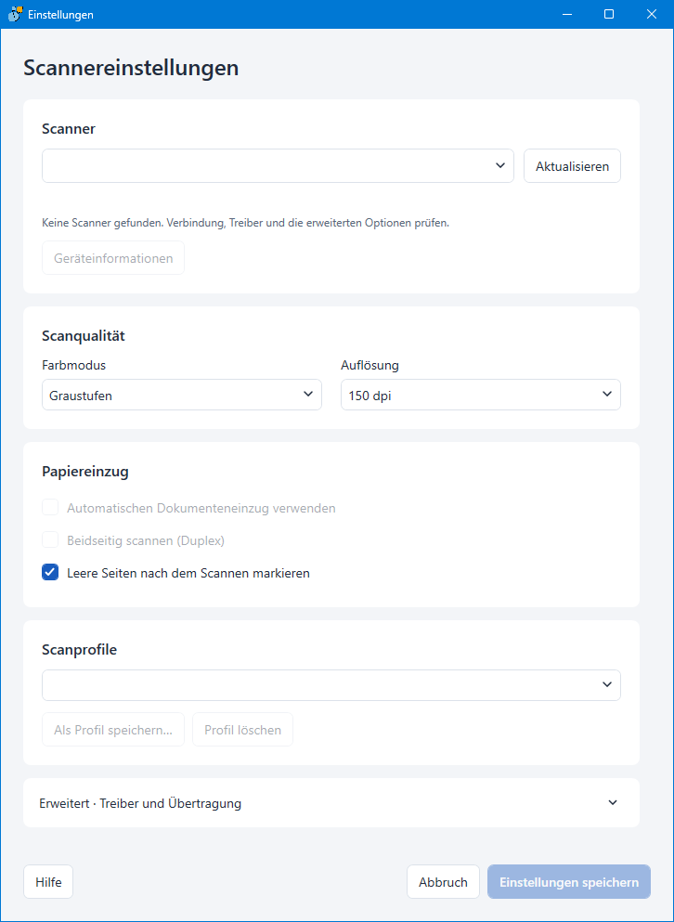Open the Auflösung dropdown showing 150 dpi

coord(481,395)
